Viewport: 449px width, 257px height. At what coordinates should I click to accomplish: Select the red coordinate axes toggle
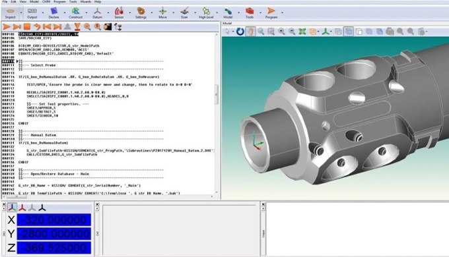tap(22, 208)
